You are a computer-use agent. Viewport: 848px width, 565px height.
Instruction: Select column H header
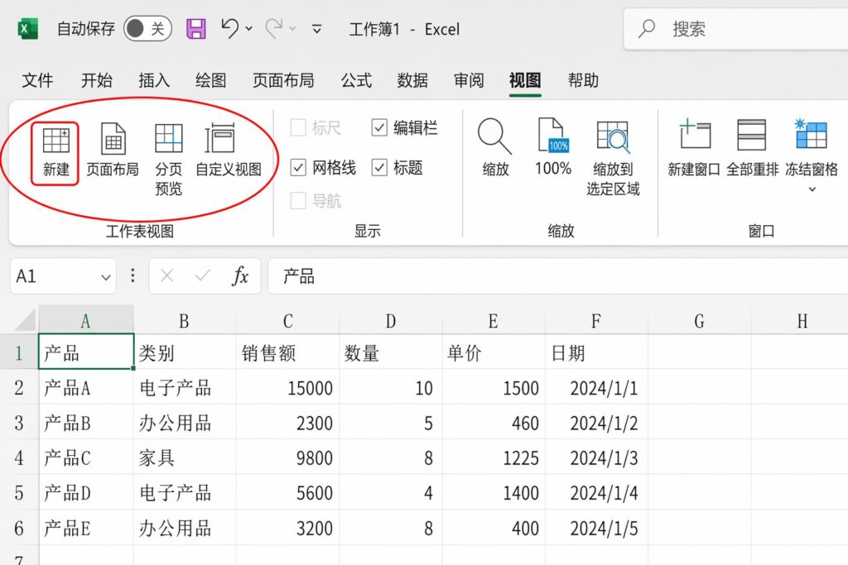(x=802, y=322)
